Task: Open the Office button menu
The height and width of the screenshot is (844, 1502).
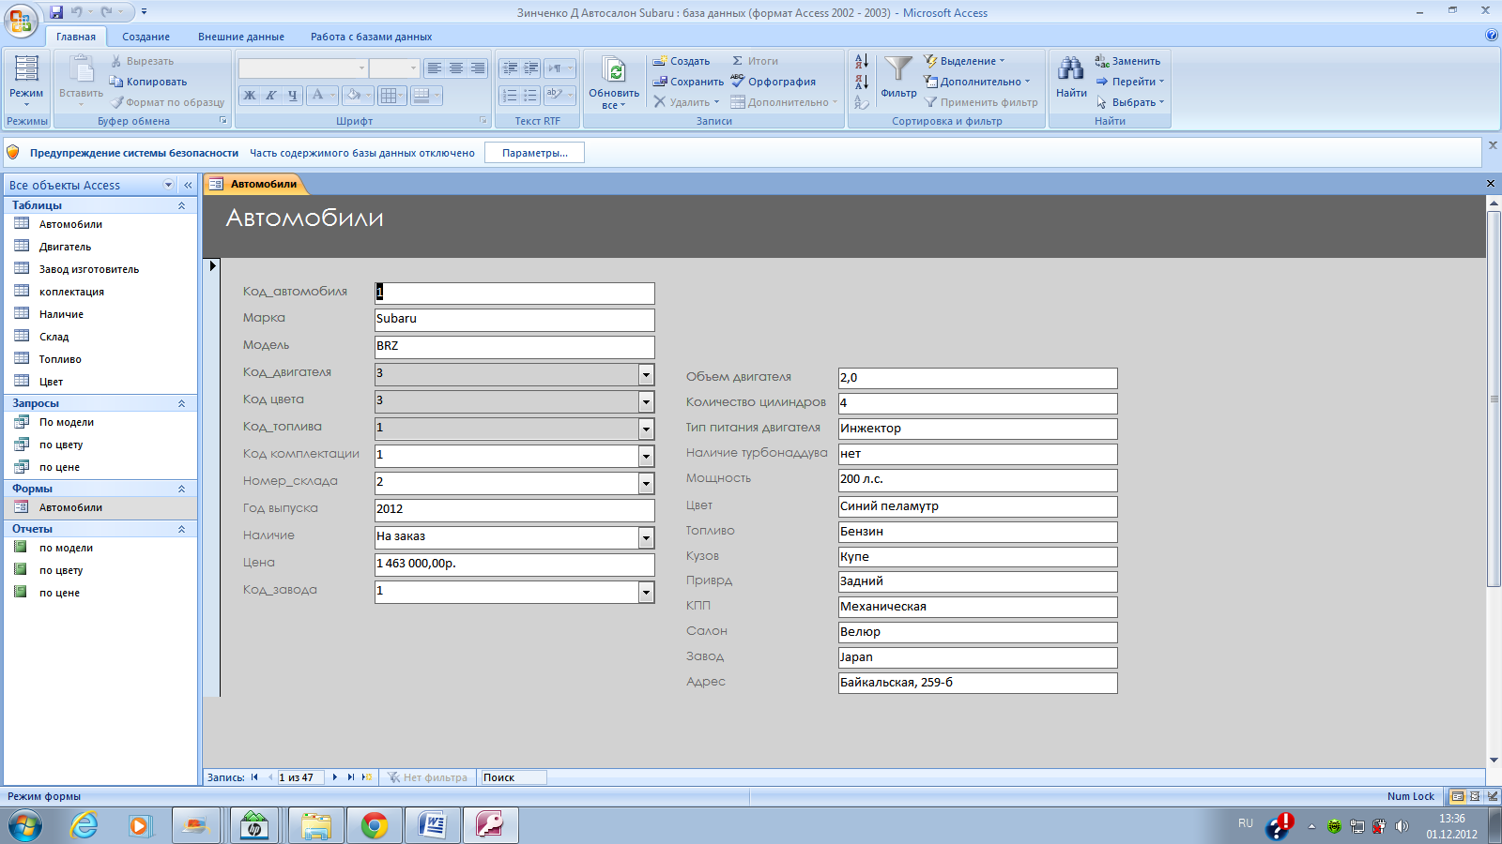Action: (x=21, y=20)
